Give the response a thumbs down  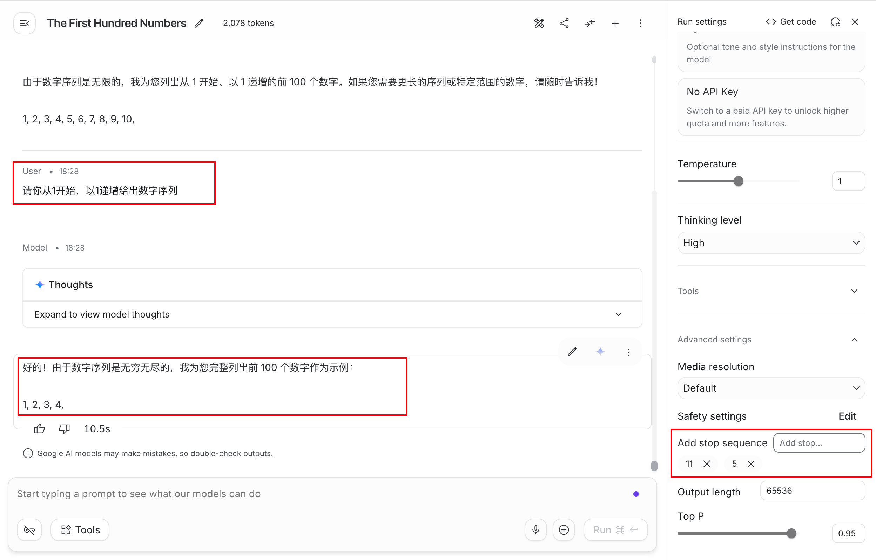(x=64, y=429)
